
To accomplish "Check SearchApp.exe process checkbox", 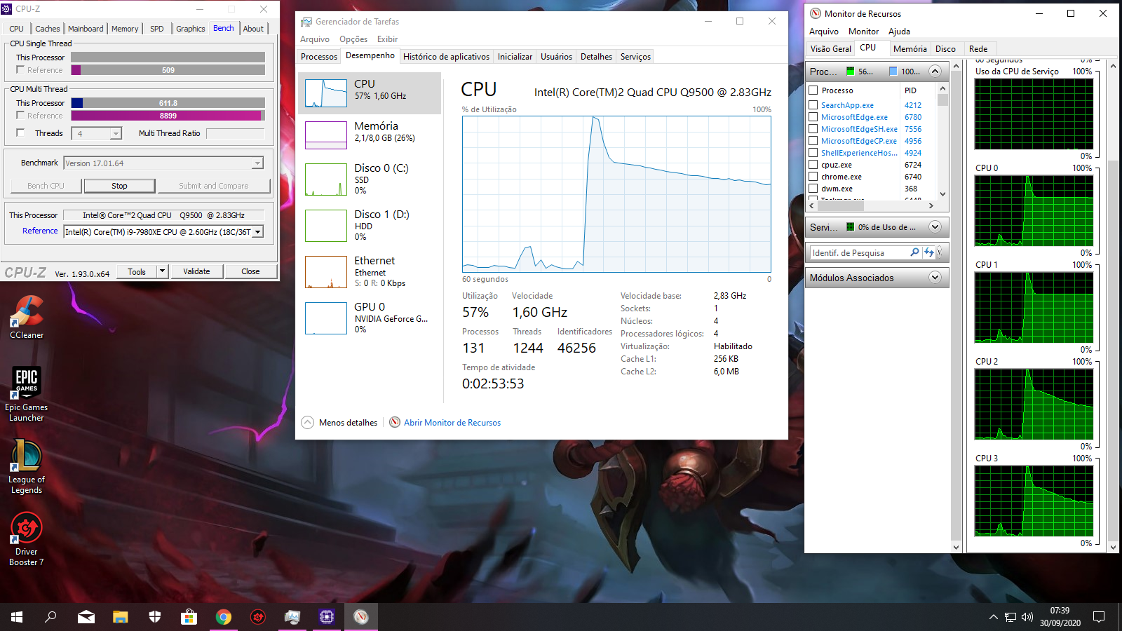I will pos(813,105).
